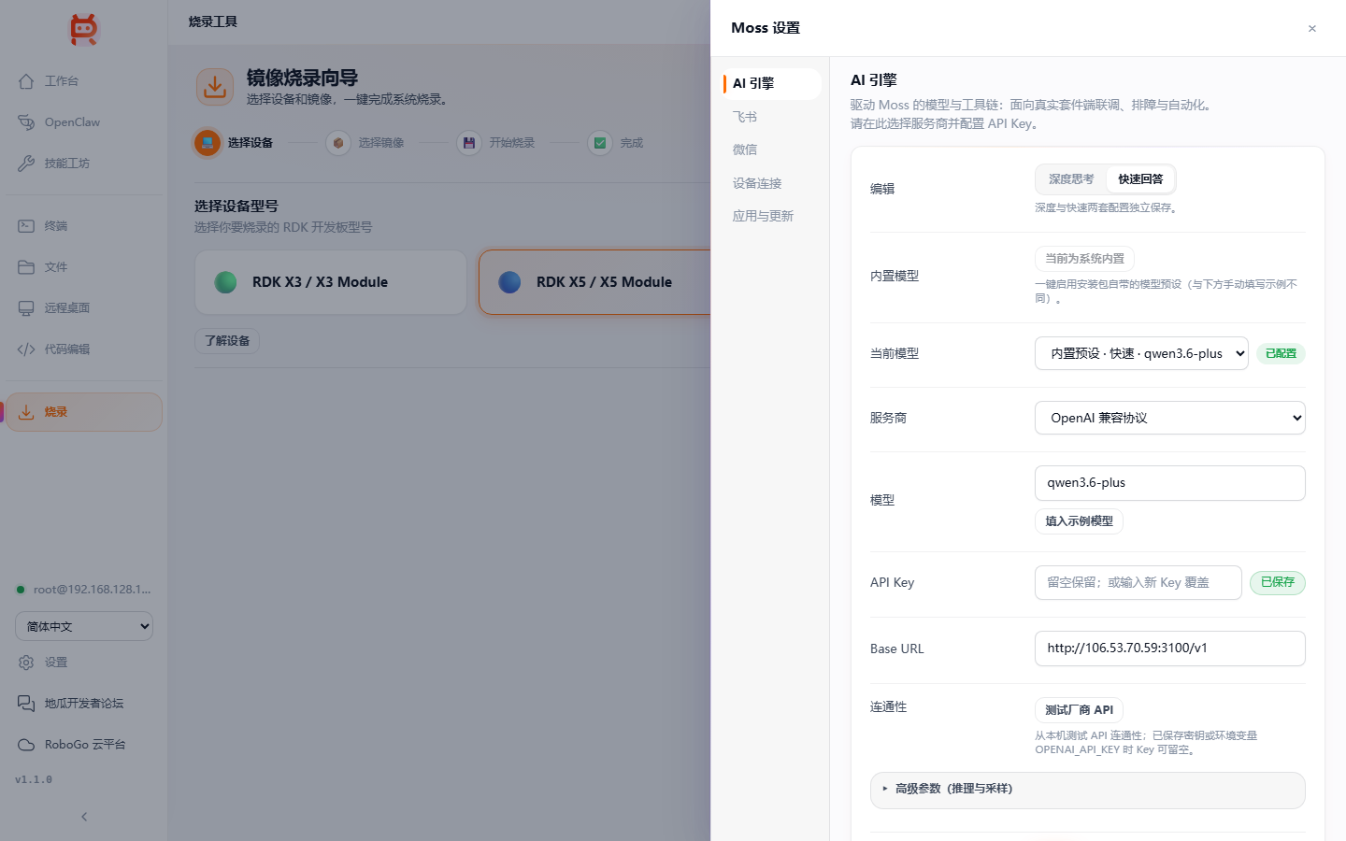Click the 填入示例模型 button
The image size is (1346, 841).
(x=1079, y=521)
